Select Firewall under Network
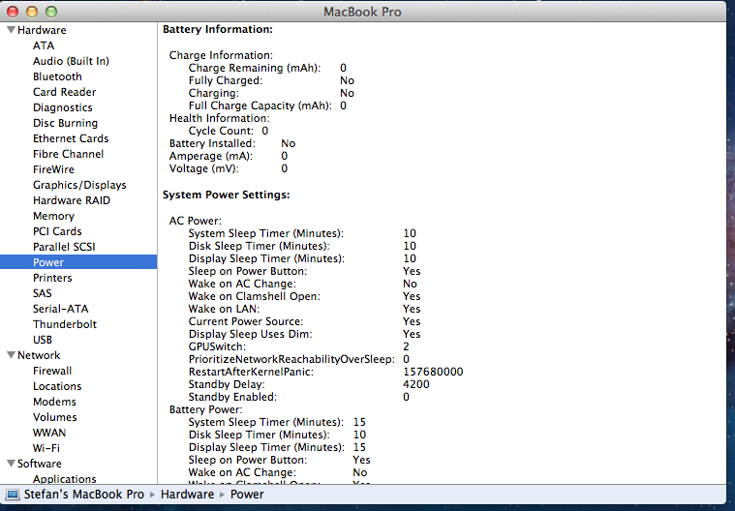Image resolution: width=735 pixels, height=511 pixels. click(52, 371)
